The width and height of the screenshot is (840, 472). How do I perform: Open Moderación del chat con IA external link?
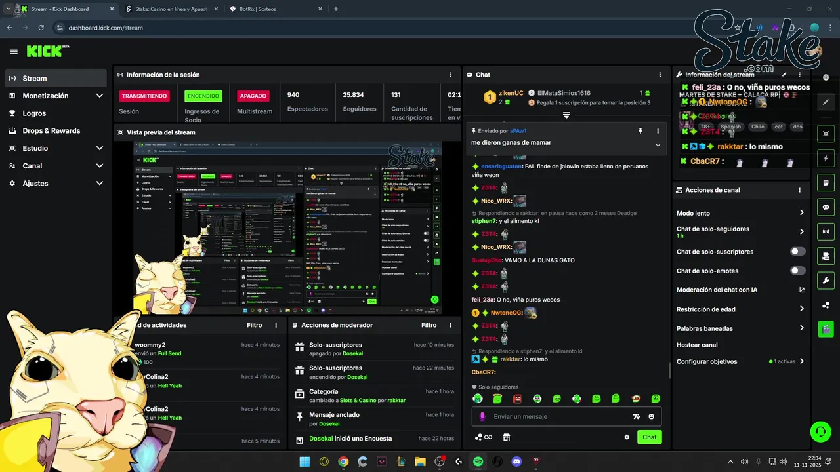click(x=802, y=290)
